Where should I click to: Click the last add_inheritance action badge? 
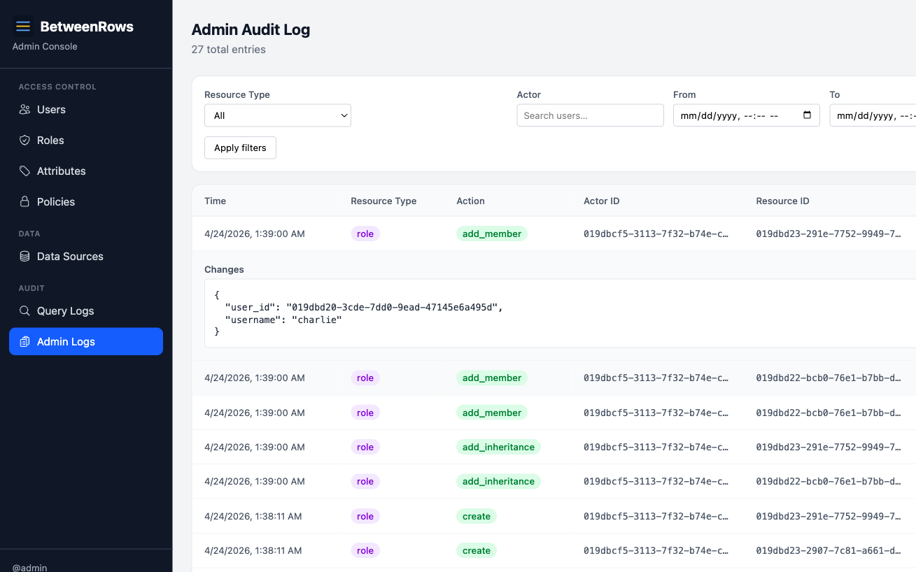point(498,481)
